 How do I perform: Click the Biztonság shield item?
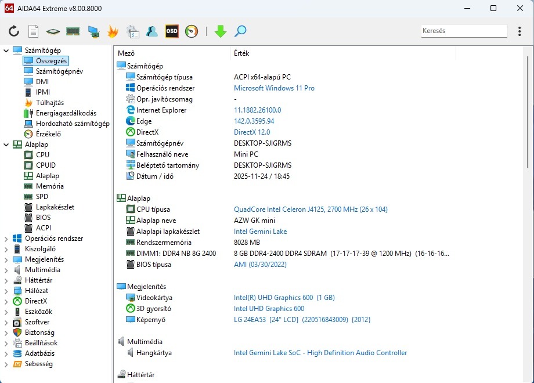34,333
